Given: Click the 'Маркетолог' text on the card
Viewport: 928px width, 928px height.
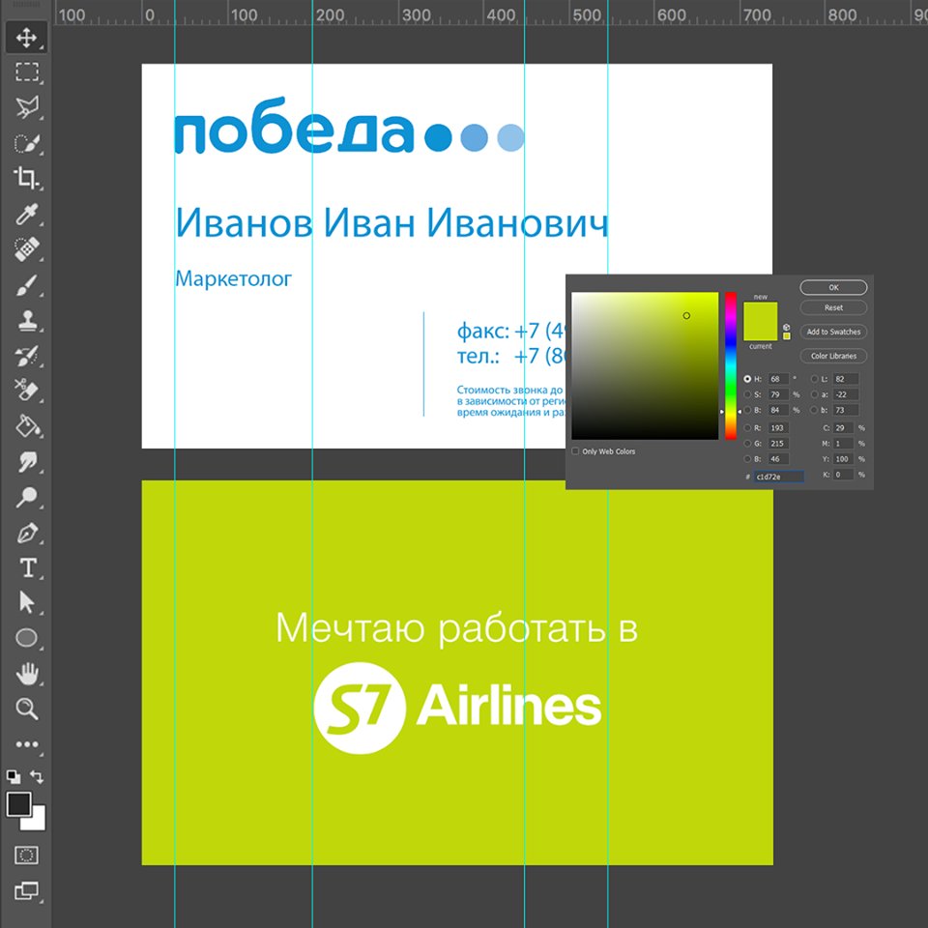Looking at the screenshot, I should pyautogui.click(x=233, y=278).
